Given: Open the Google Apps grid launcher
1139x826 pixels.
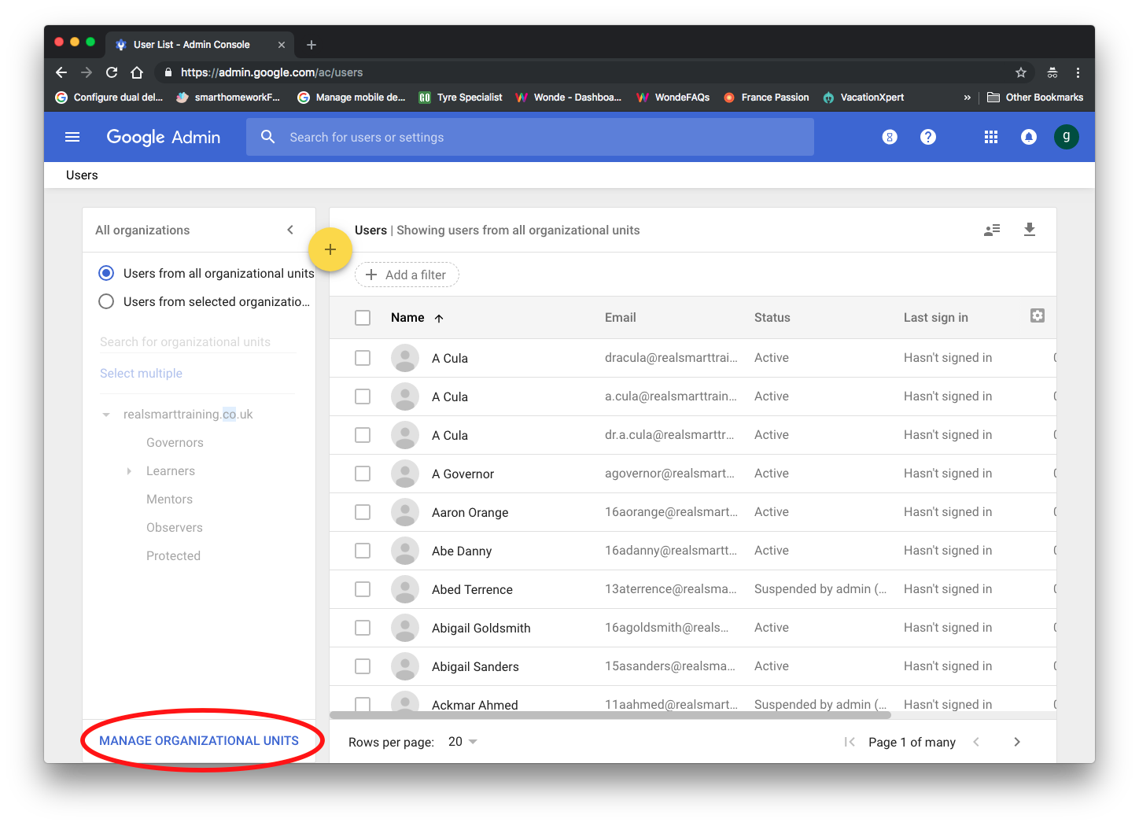Looking at the screenshot, I should (990, 136).
